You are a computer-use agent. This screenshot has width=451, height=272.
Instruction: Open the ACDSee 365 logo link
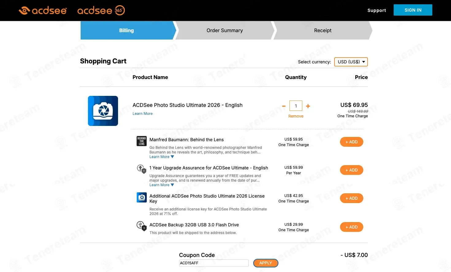coord(101,10)
